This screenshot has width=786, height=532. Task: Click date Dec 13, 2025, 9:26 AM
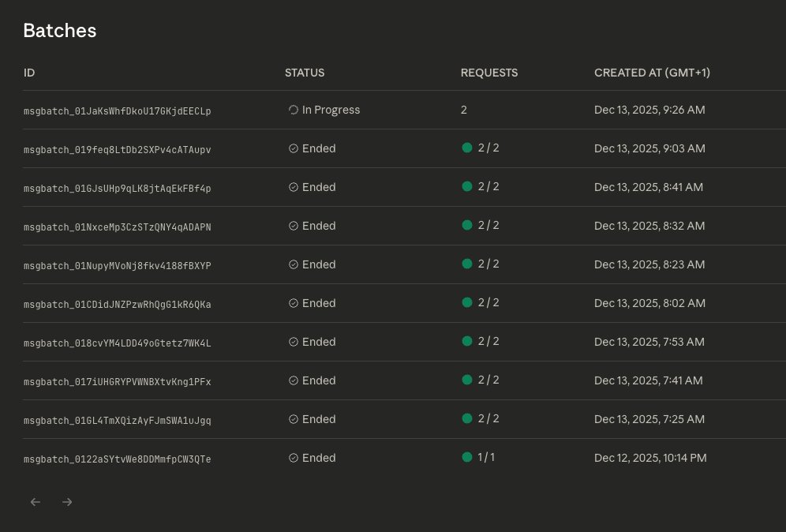click(649, 110)
